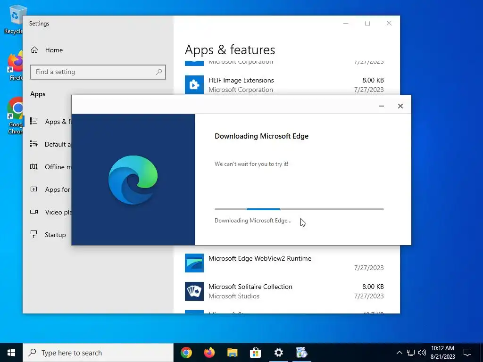The image size is (483, 362).
Task: Open Firefox from the desktop shortcut
Action: pyautogui.click(x=16, y=65)
